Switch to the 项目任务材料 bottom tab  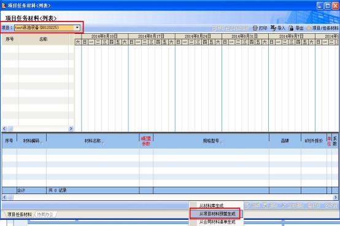(20, 214)
